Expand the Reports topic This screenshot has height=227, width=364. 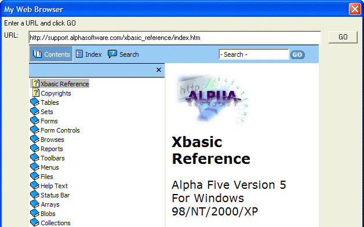52,149
